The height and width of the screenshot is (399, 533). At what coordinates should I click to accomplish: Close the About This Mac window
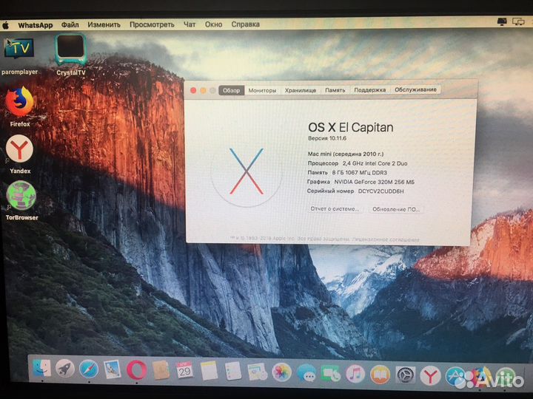pyautogui.click(x=193, y=90)
